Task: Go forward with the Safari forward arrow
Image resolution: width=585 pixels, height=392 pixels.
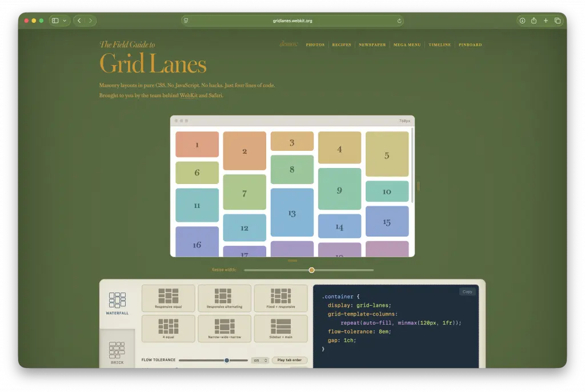Action: (x=90, y=21)
